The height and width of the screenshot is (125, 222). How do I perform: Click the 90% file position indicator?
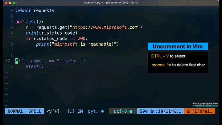144,111
